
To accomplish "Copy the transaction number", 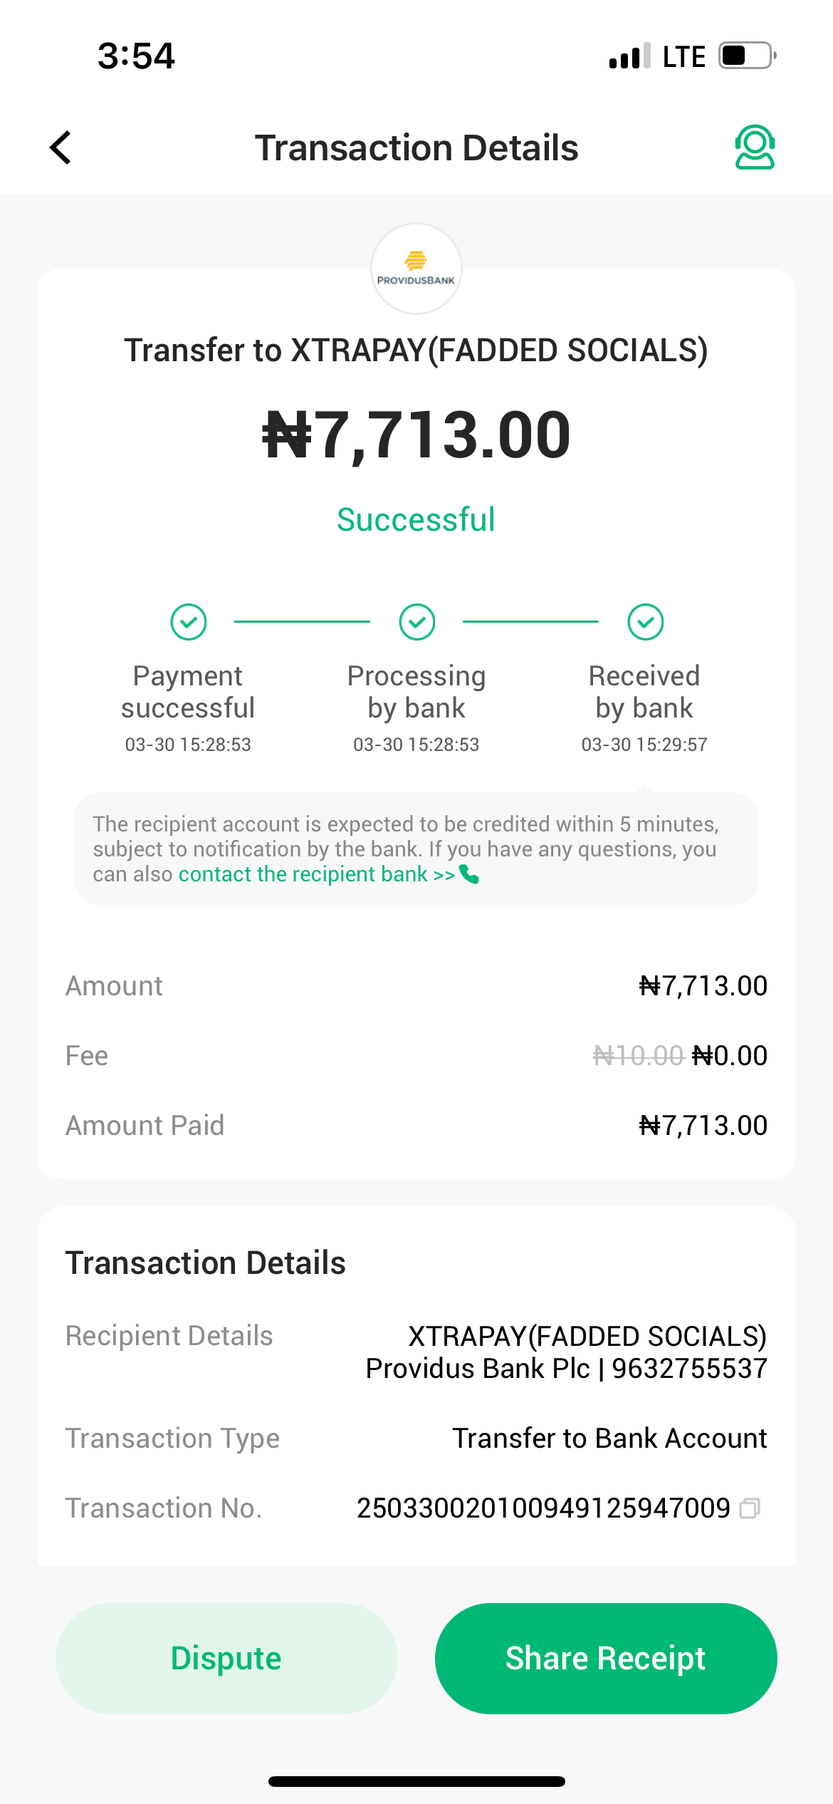I will click(750, 1508).
